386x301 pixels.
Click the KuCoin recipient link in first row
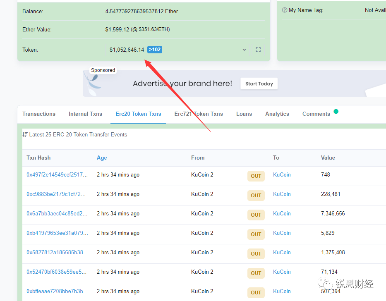coord(282,175)
